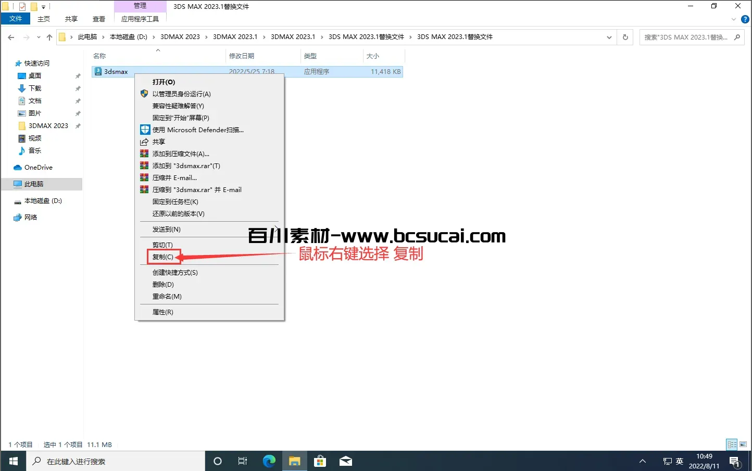Choose 重命名(M) from context menu
Viewport: 752px width, 471px height.
coord(209,297)
